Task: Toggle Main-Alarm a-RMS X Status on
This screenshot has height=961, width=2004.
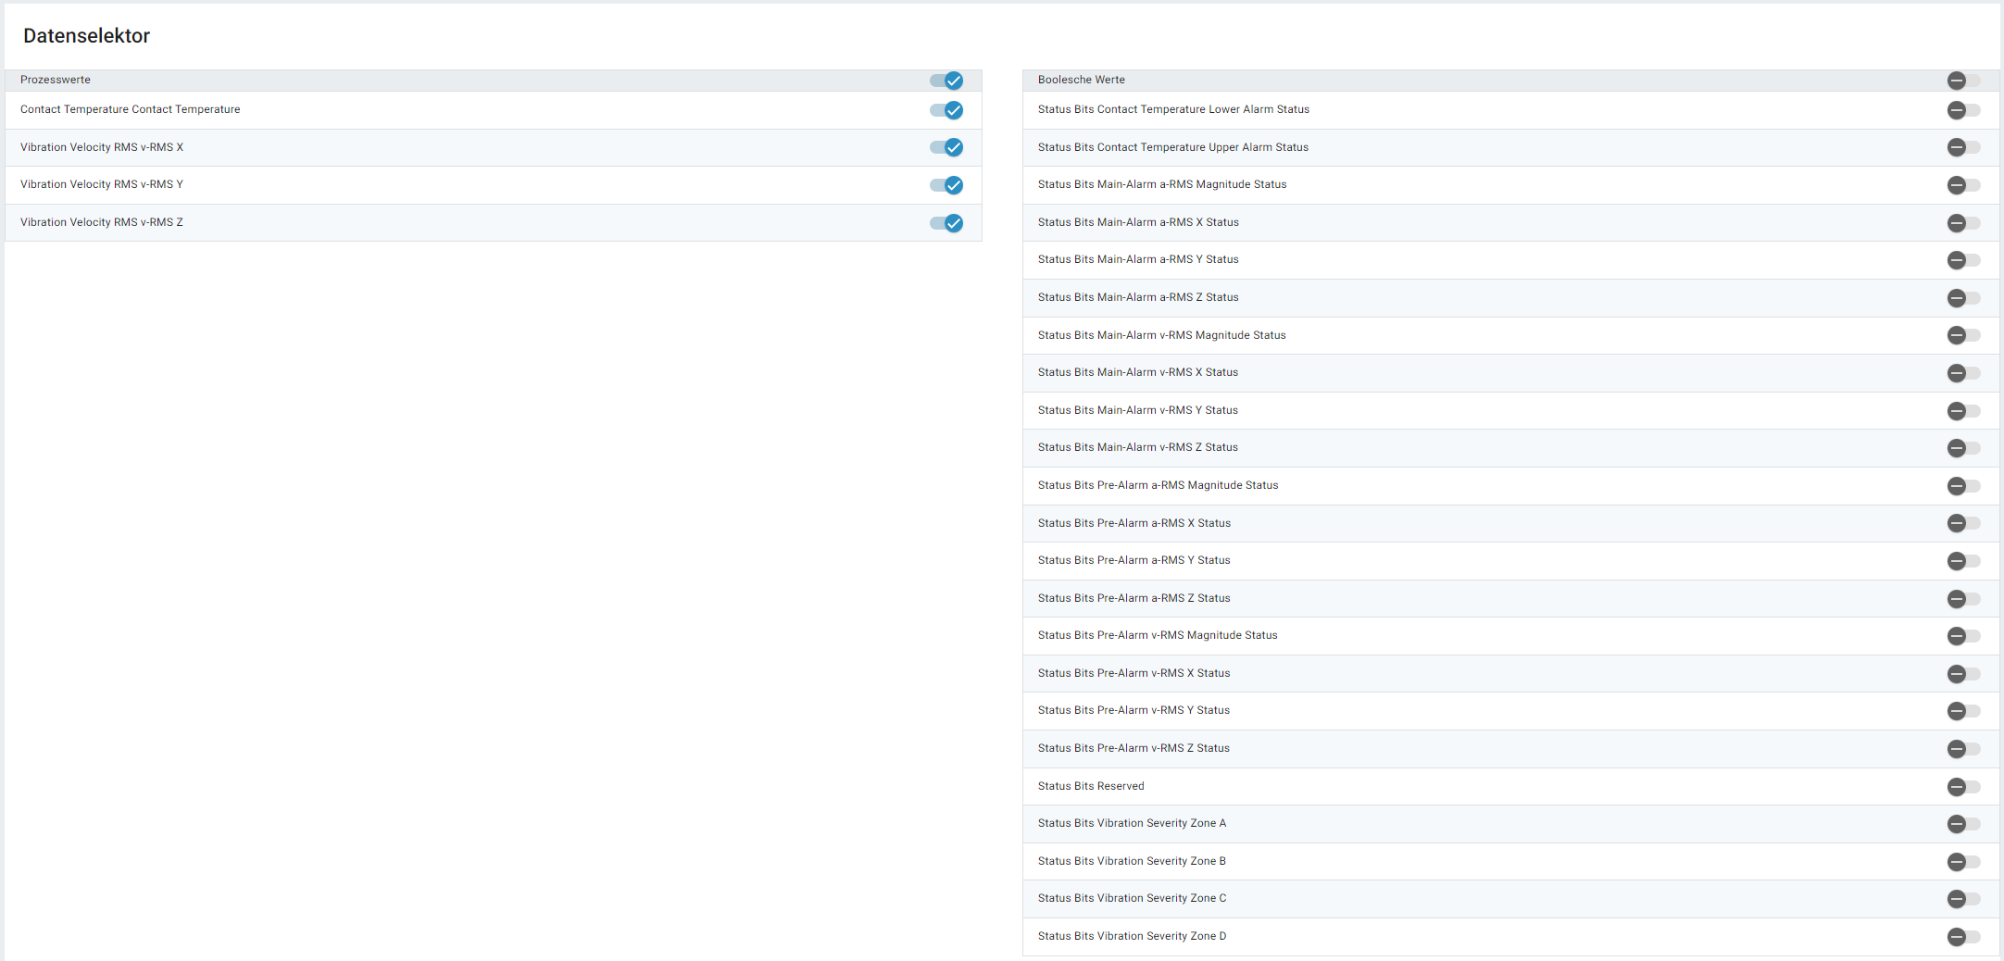Action: 1963,223
